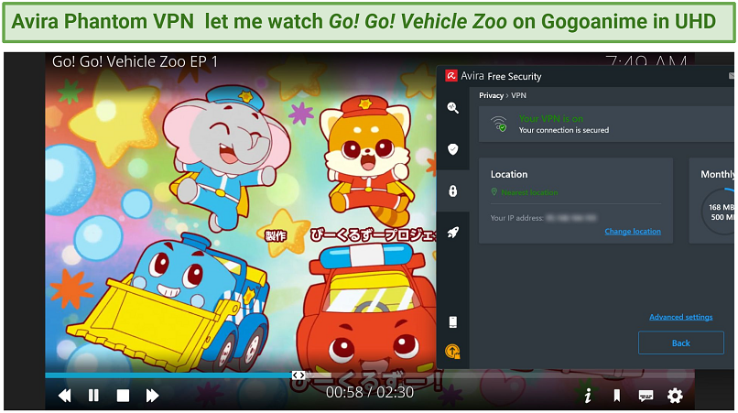Open Avira Security shield section

[x=452, y=149]
